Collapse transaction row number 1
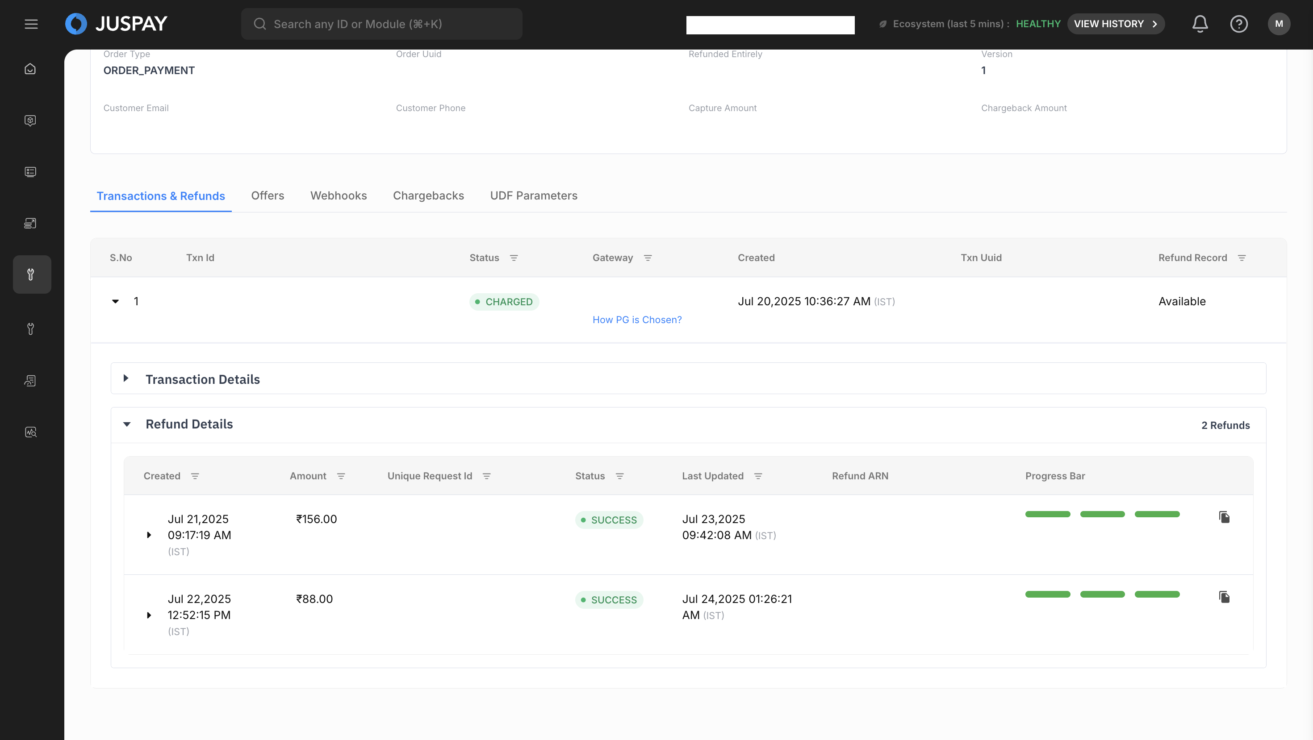Image resolution: width=1313 pixels, height=740 pixels. [x=115, y=302]
